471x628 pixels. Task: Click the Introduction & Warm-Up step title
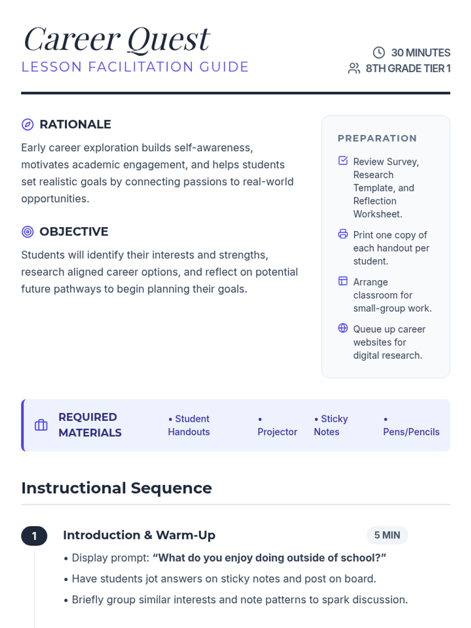tap(139, 535)
